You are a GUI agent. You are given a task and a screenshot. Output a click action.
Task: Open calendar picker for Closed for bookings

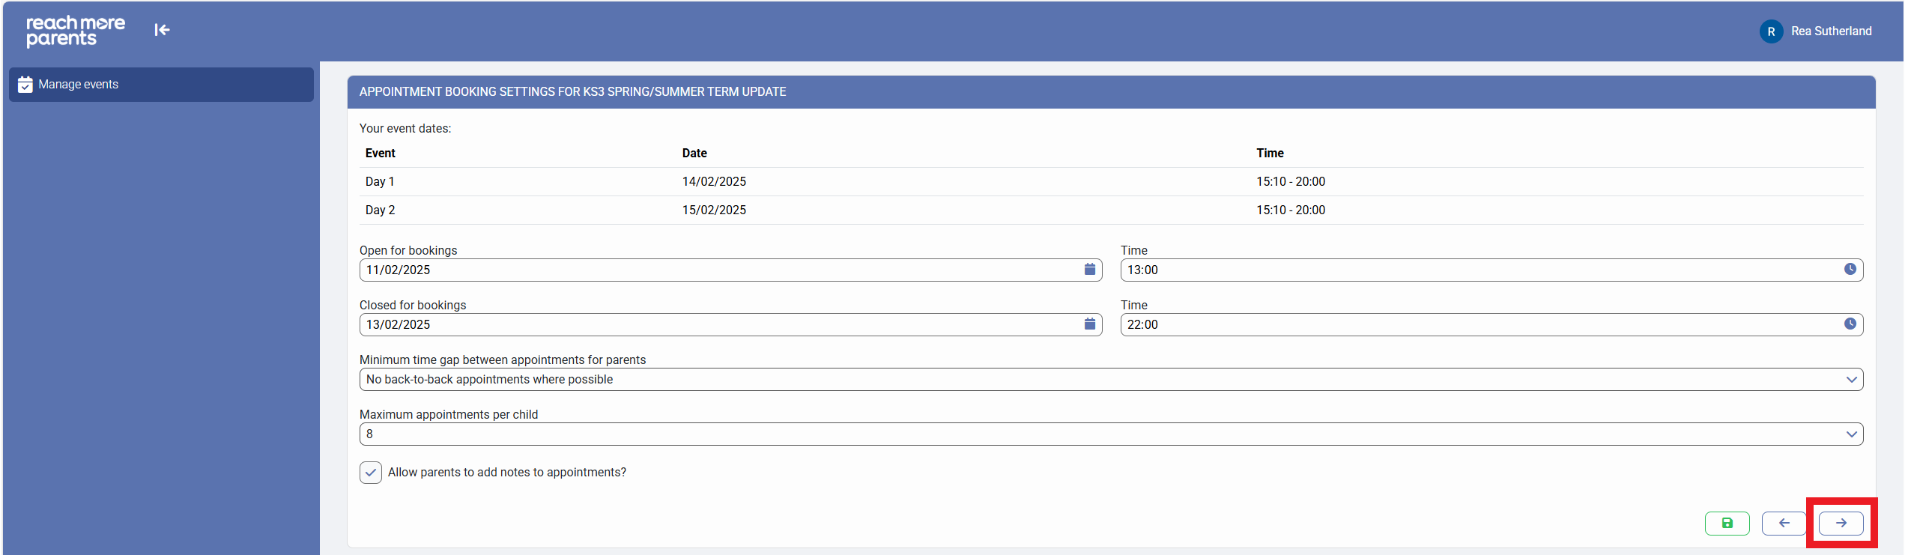click(x=1089, y=324)
